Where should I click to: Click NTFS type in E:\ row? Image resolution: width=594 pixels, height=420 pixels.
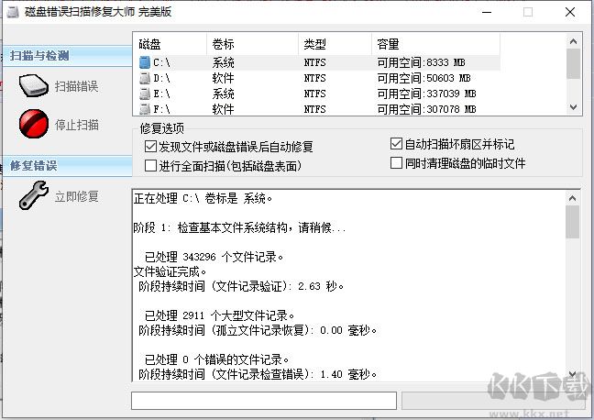pos(314,94)
